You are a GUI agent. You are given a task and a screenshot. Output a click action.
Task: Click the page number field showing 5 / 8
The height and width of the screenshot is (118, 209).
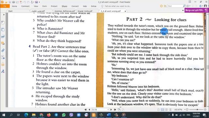point(100,109)
